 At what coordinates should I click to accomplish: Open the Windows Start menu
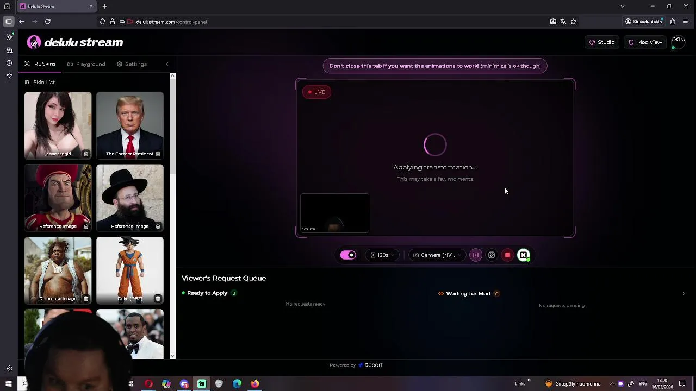(x=8, y=384)
